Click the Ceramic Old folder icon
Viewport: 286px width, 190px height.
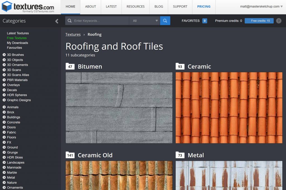[x=70, y=155]
